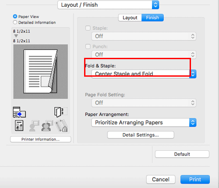Screen dimensions: 219x188
Task: Open the Fold & Staple dropdown
Action: tap(144, 74)
